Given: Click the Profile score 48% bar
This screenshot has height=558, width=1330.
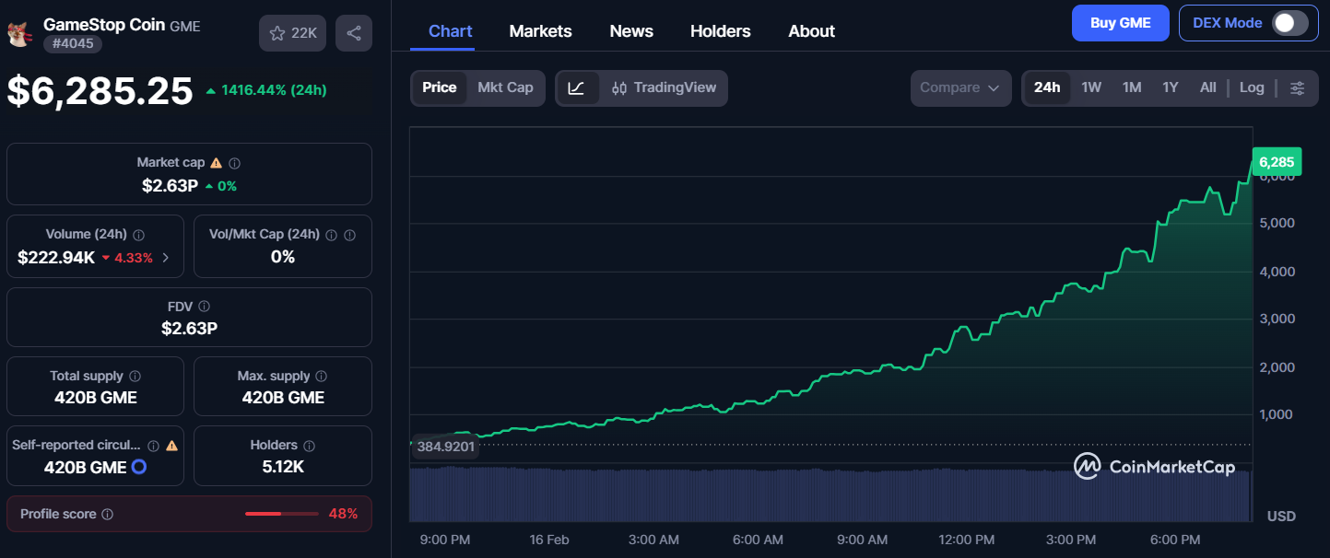Looking at the screenshot, I should 281,514.
